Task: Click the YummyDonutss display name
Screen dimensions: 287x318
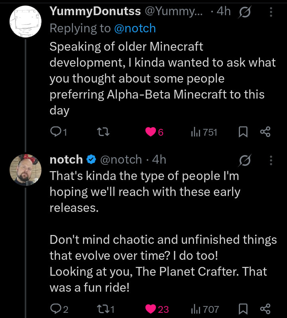Action: 95,11
